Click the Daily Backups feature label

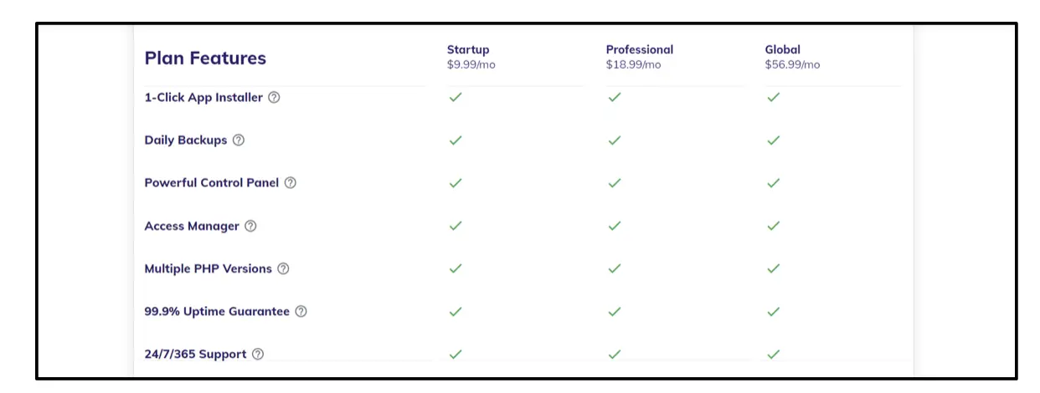click(186, 140)
